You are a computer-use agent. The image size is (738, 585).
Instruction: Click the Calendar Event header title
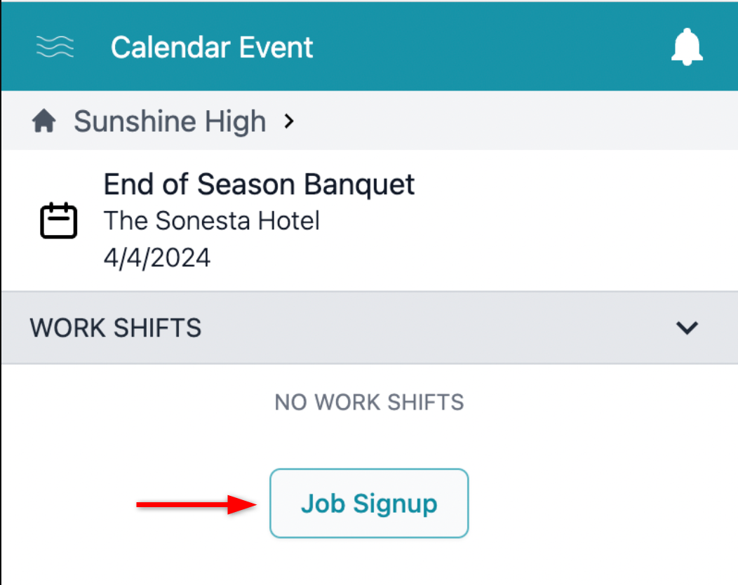[x=211, y=47]
